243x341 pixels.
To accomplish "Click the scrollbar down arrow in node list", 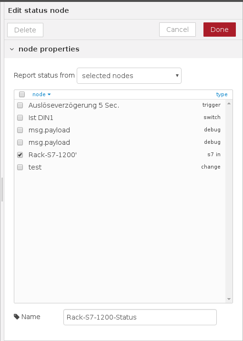I will pos(229,299).
